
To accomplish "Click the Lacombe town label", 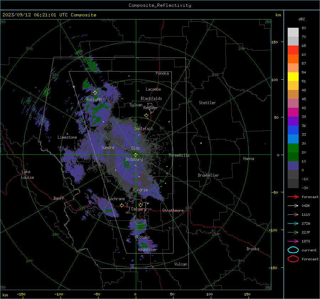I will pos(153,89).
